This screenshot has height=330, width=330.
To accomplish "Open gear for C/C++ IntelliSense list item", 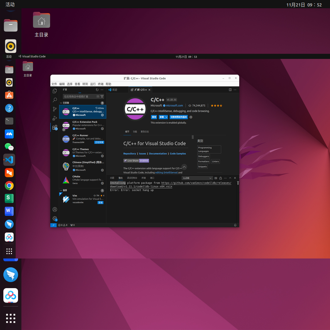I will 102,115.
